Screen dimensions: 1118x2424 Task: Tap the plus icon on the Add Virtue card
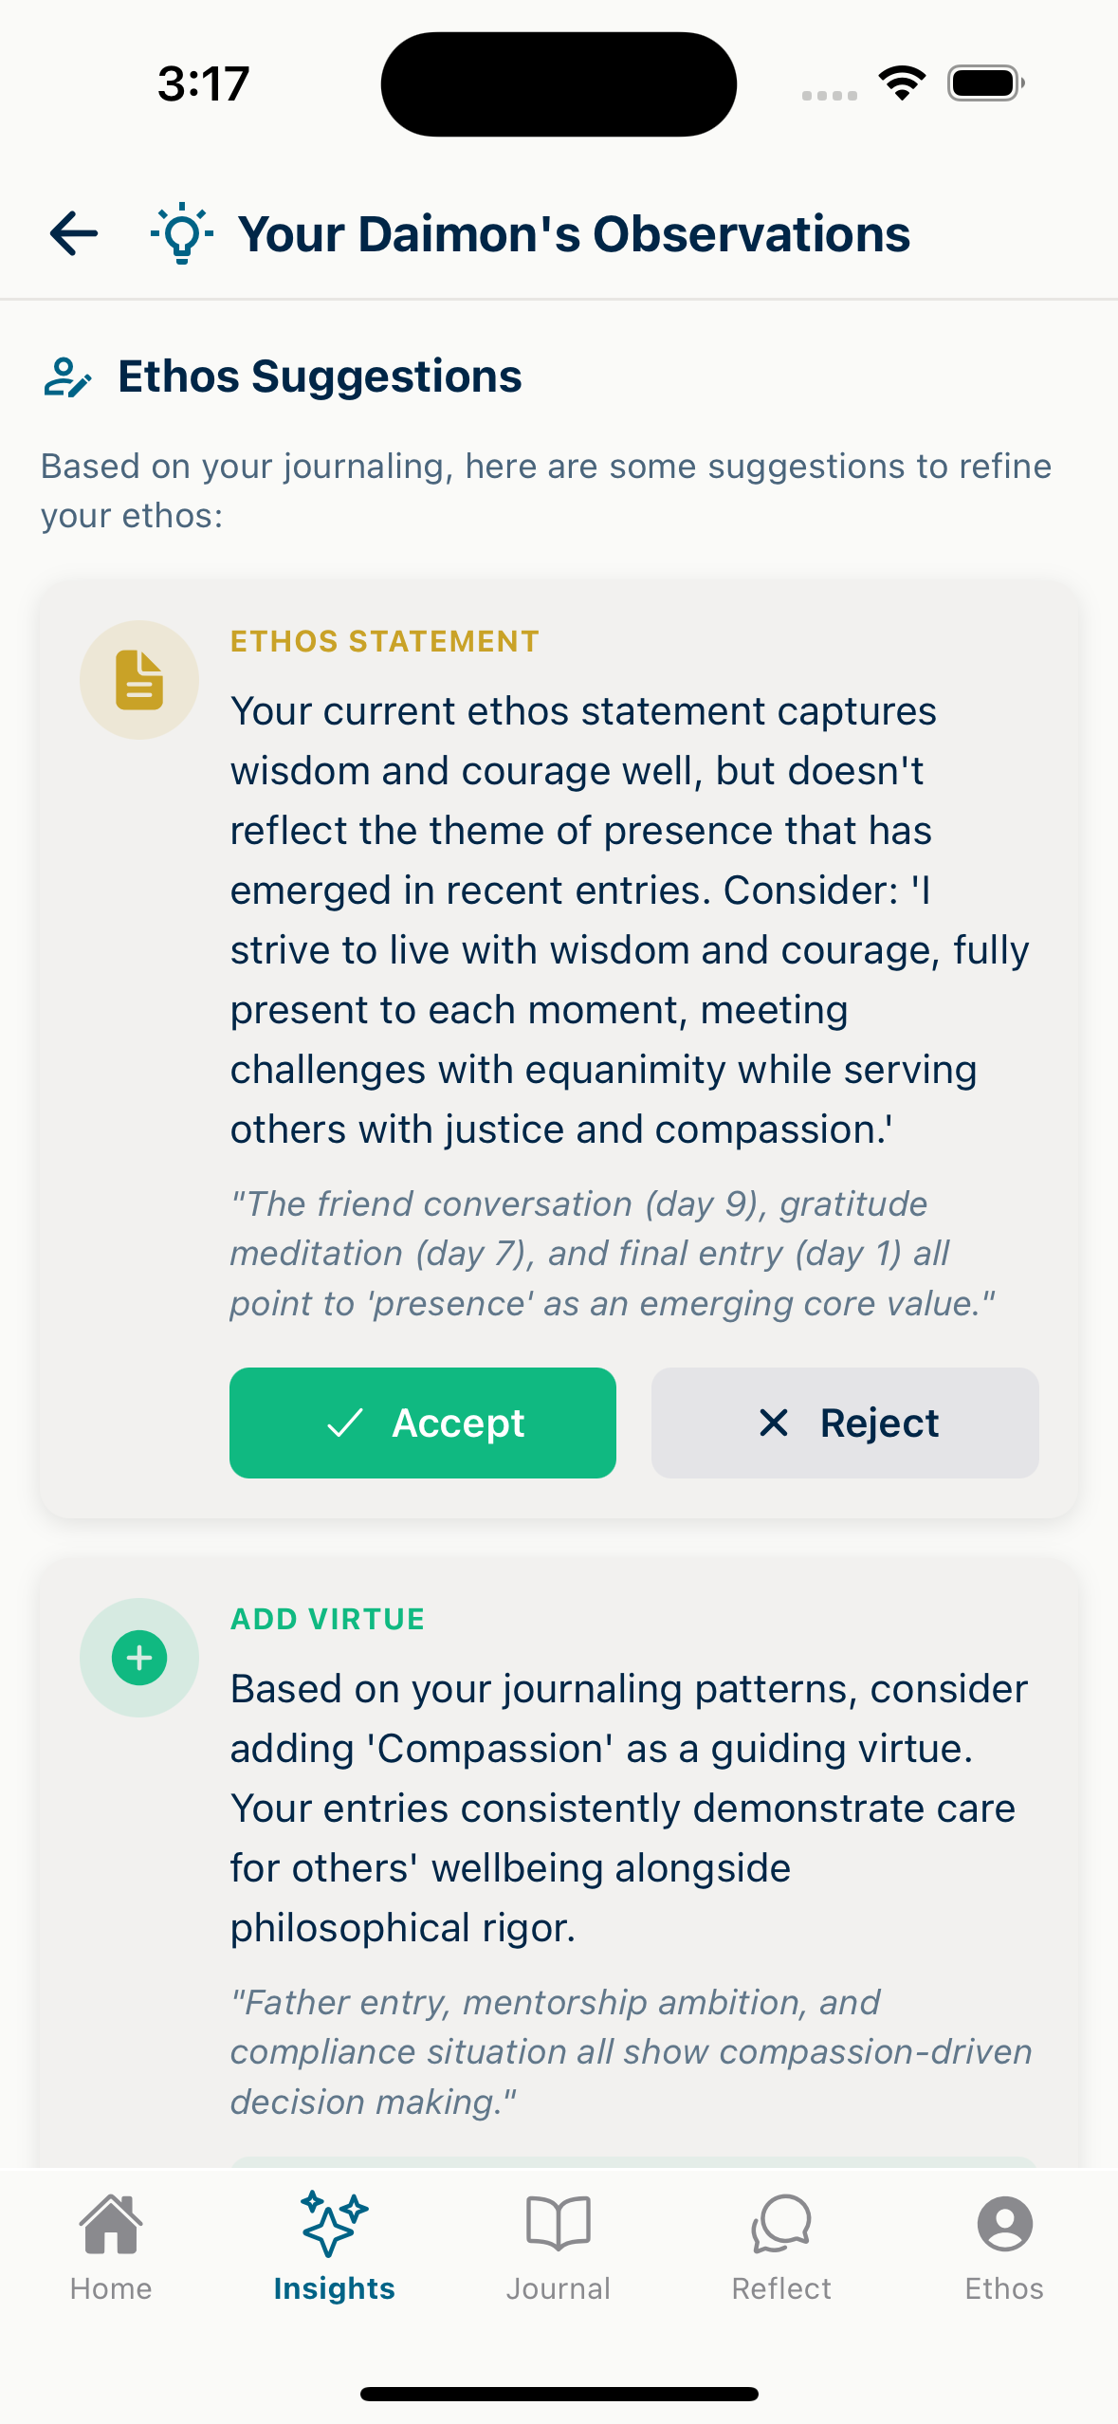click(x=139, y=1657)
